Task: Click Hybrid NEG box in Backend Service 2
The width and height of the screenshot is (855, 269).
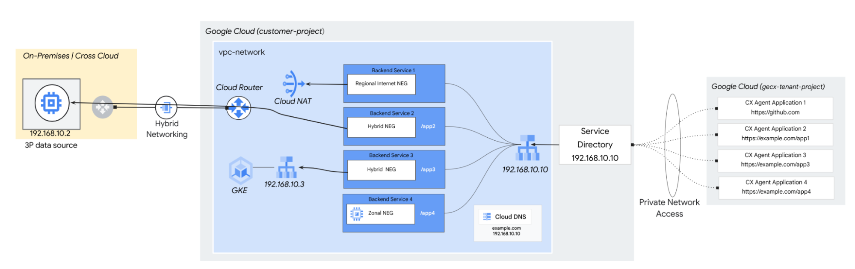Action: tap(382, 127)
